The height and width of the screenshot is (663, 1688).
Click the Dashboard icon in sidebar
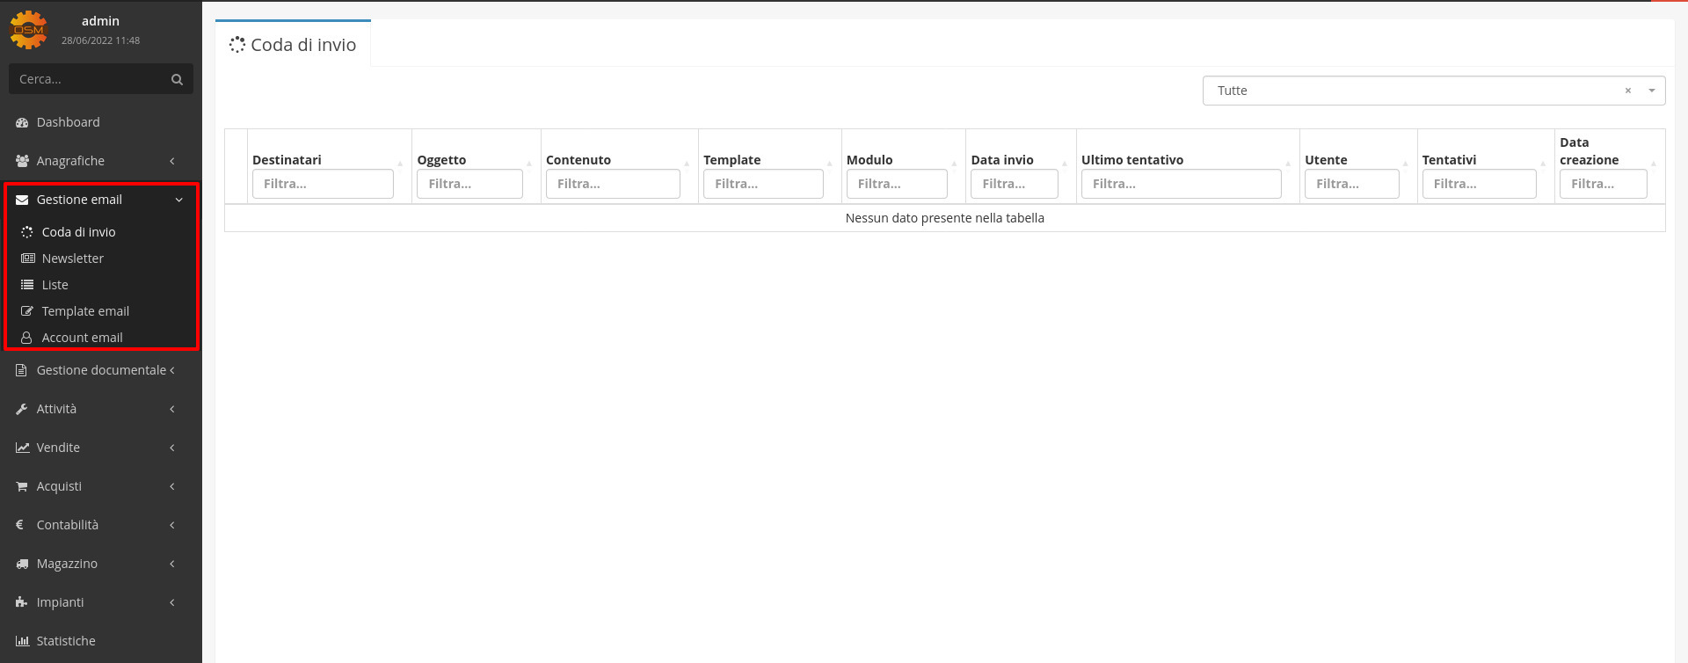pos(22,122)
